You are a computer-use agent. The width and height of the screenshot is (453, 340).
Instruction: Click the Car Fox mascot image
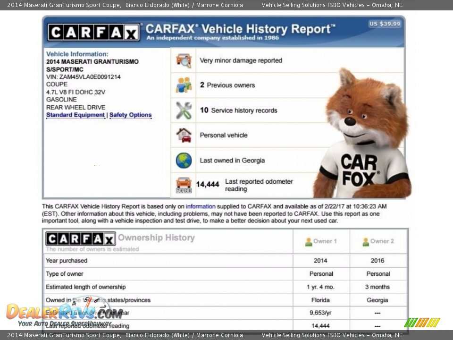point(362,134)
